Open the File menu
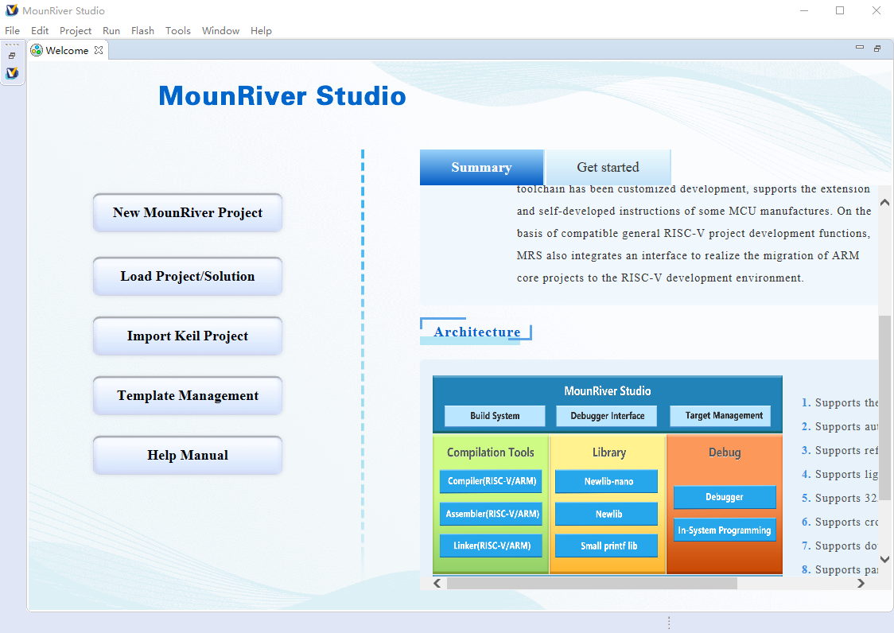Image resolution: width=894 pixels, height=633 pixels. coord(12,31)
